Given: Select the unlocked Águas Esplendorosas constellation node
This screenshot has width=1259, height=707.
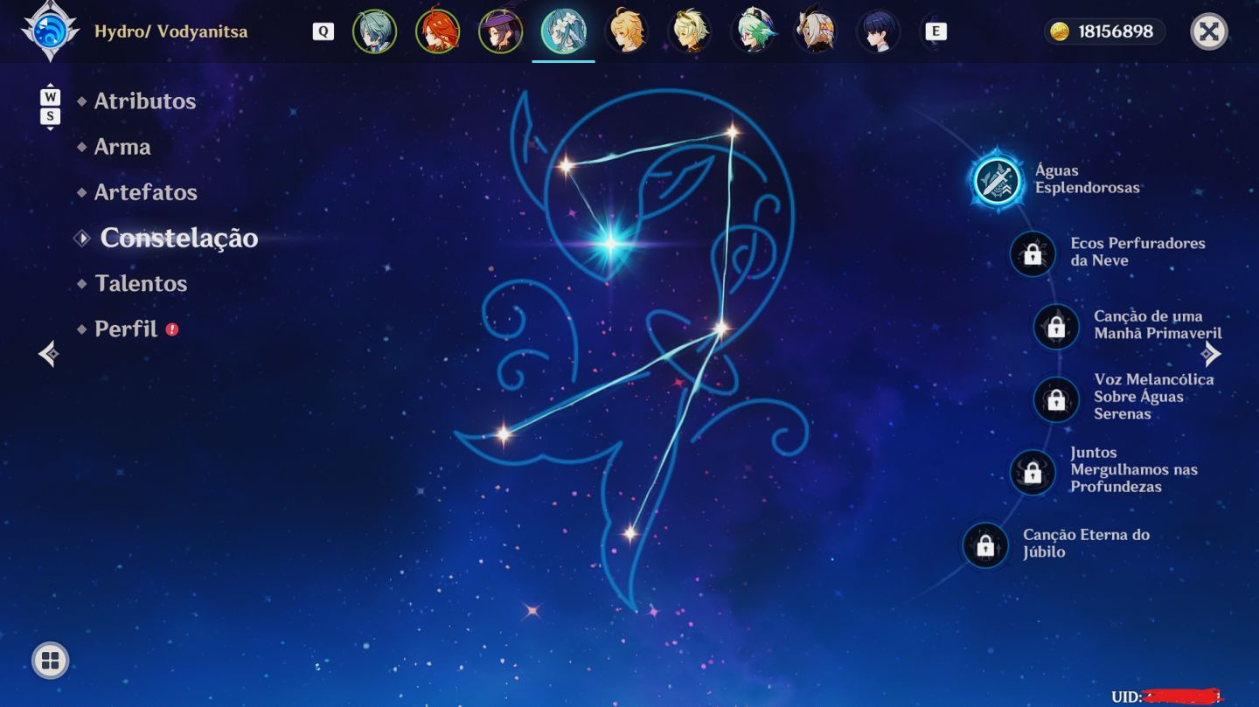Looking at the screenshot, I should [997, 181].
